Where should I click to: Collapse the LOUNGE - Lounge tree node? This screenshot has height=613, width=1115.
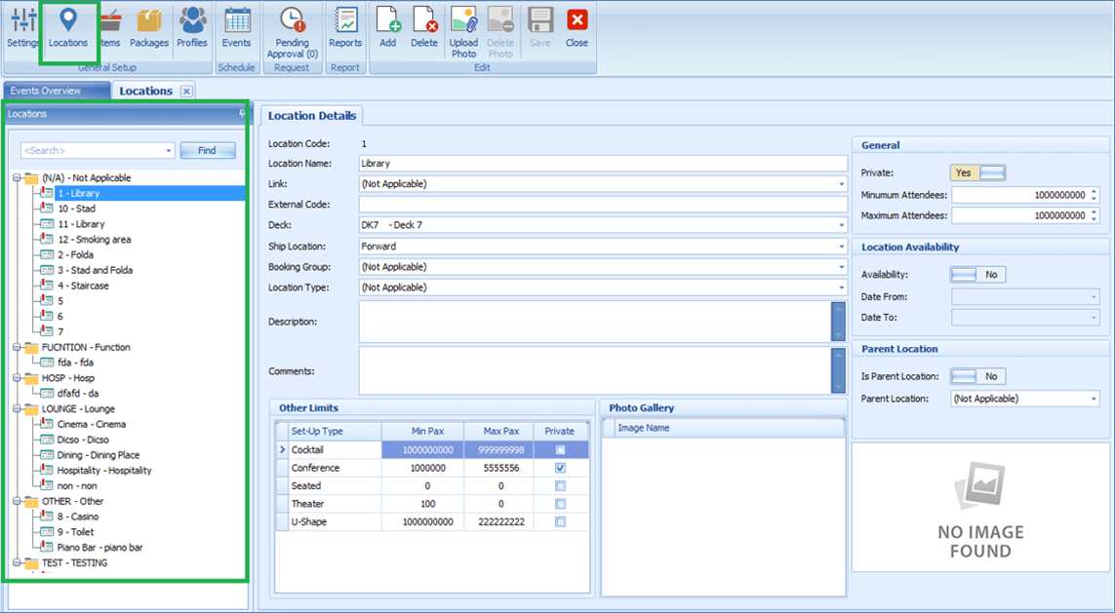coord(18,409)
